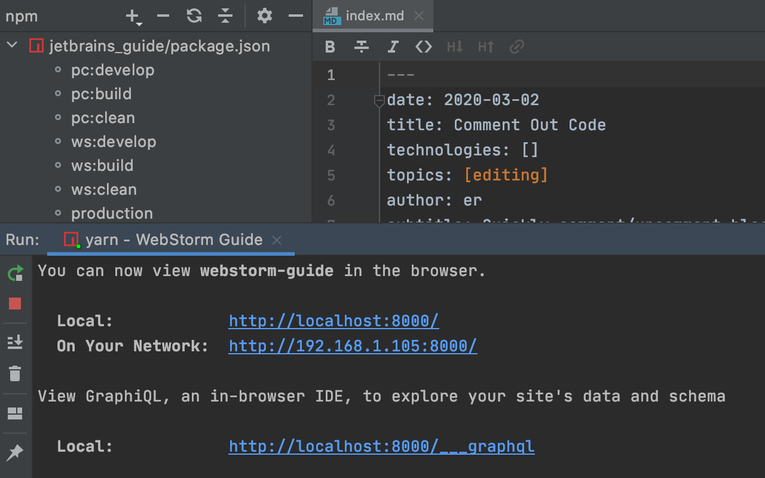This screenshot has height=478, width=765.
Task: Click the author: er line
Action: pyautogui.click(x=434, y=200)
